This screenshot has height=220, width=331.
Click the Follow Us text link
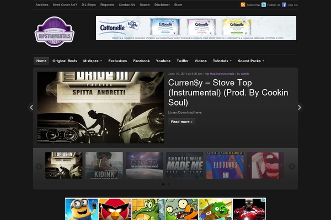[274, 5]
